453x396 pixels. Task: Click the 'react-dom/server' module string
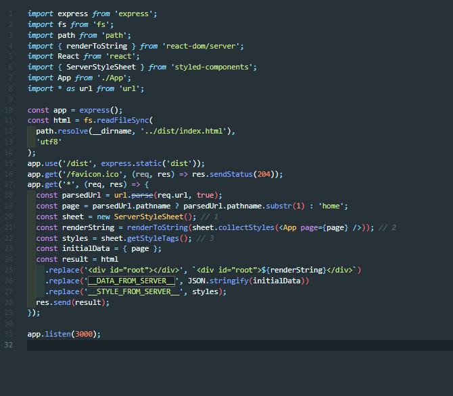201,46
